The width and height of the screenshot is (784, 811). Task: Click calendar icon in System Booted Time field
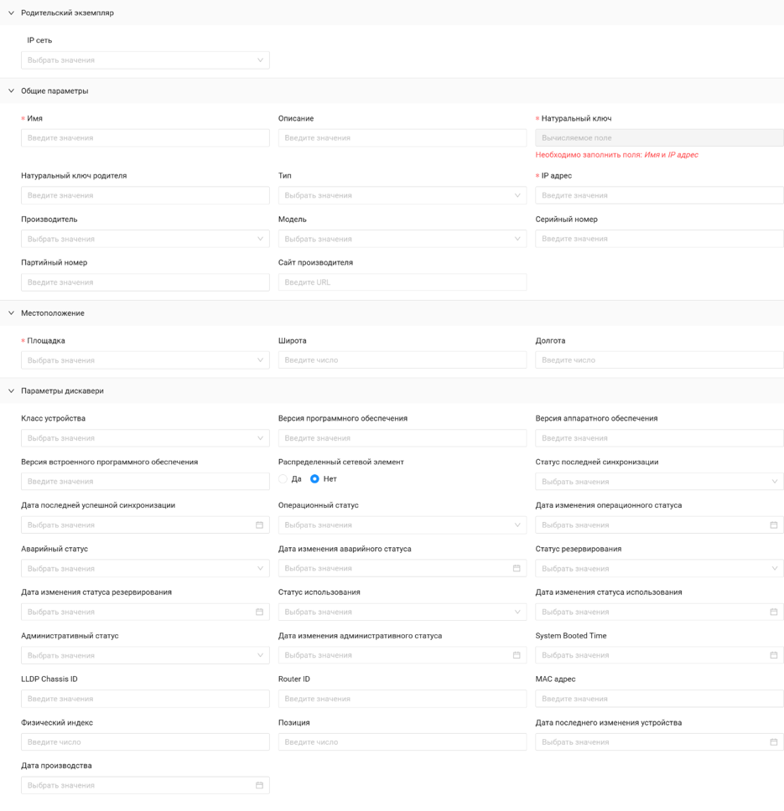pyautogui.click(x=773, y=655)
